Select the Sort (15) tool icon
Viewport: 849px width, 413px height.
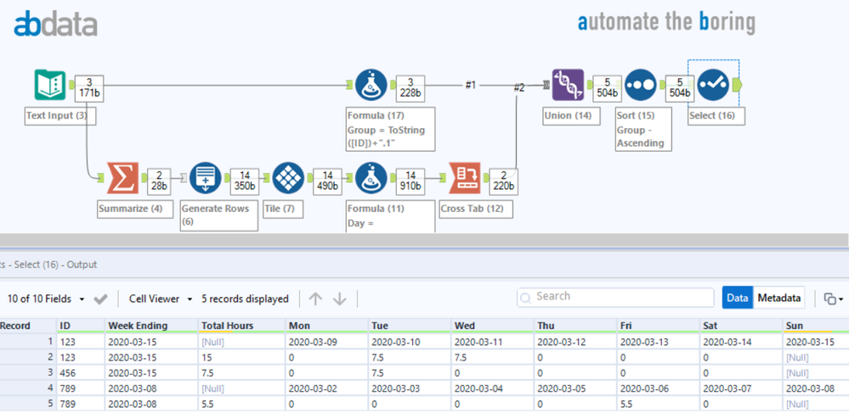[641, 85]
